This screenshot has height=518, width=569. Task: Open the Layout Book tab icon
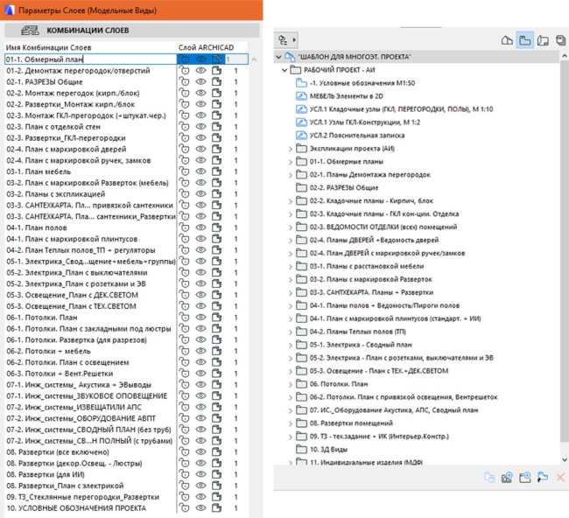pos(544,40)
